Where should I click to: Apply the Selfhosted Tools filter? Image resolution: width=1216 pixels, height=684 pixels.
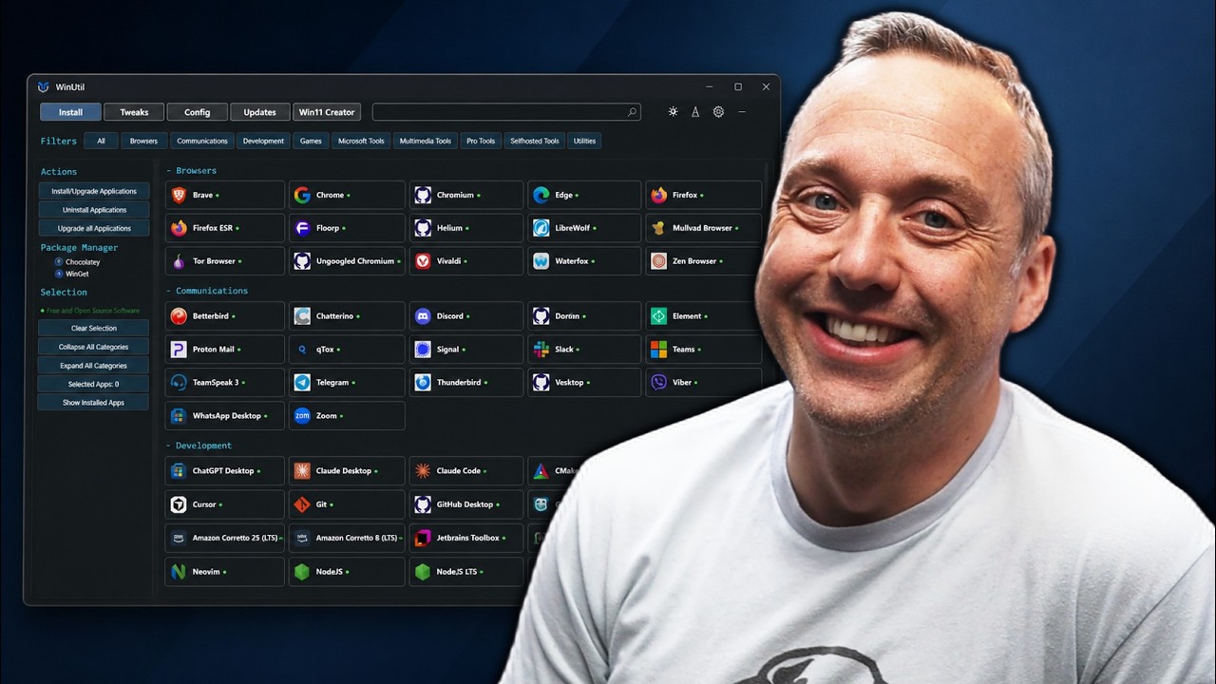(x=535, y=141)
